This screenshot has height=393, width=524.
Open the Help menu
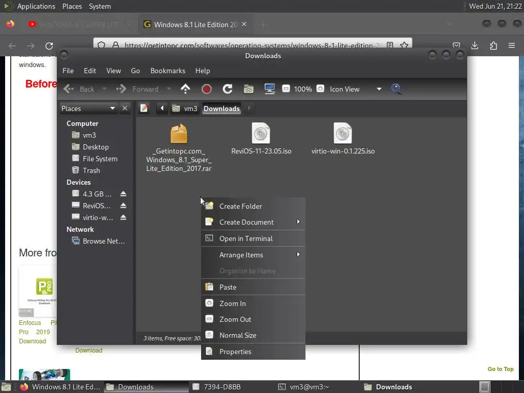pos(203,71)
